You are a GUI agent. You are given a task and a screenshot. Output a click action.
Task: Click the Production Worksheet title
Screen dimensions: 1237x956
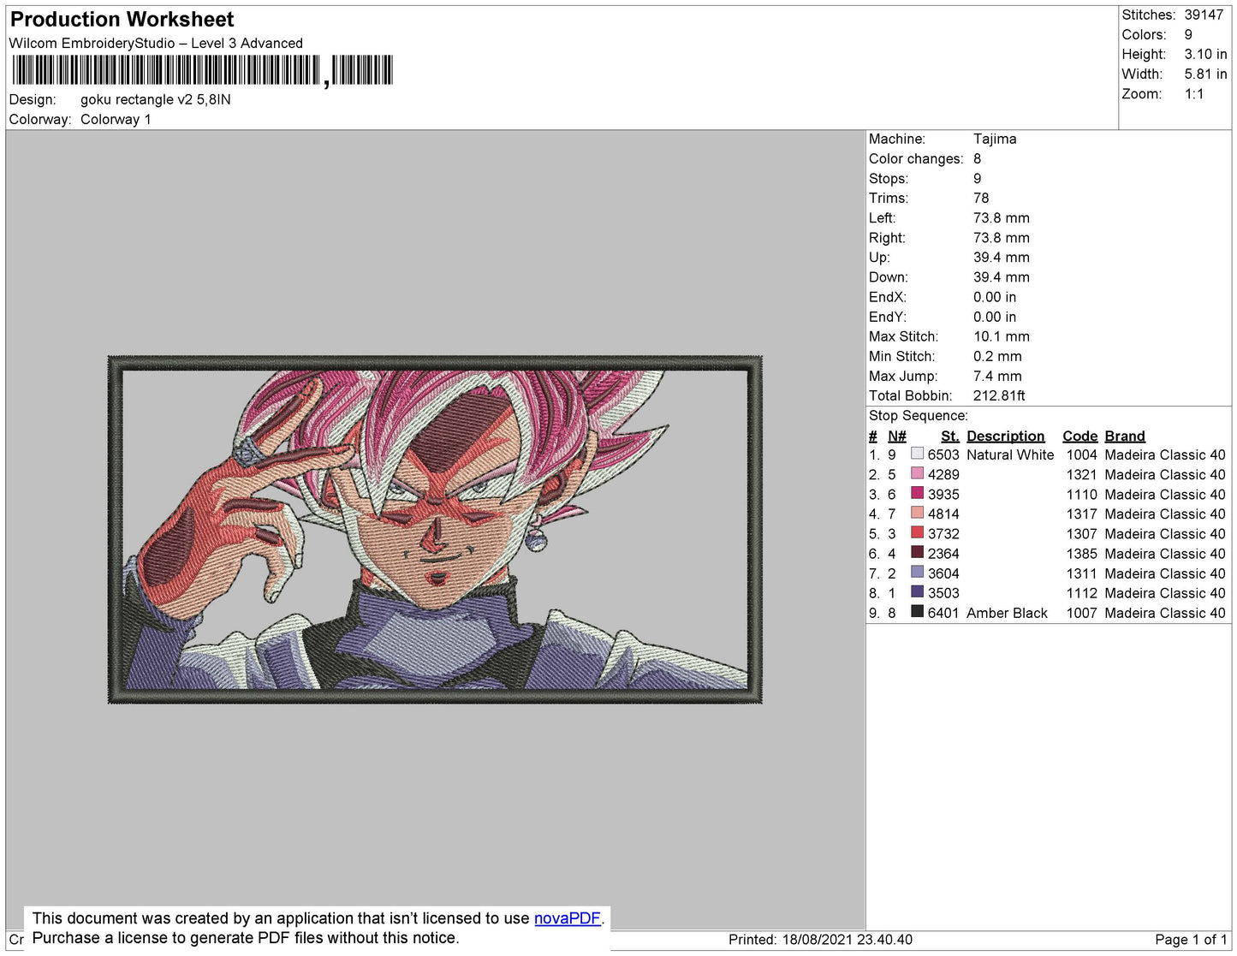click(x=122, y=20)
